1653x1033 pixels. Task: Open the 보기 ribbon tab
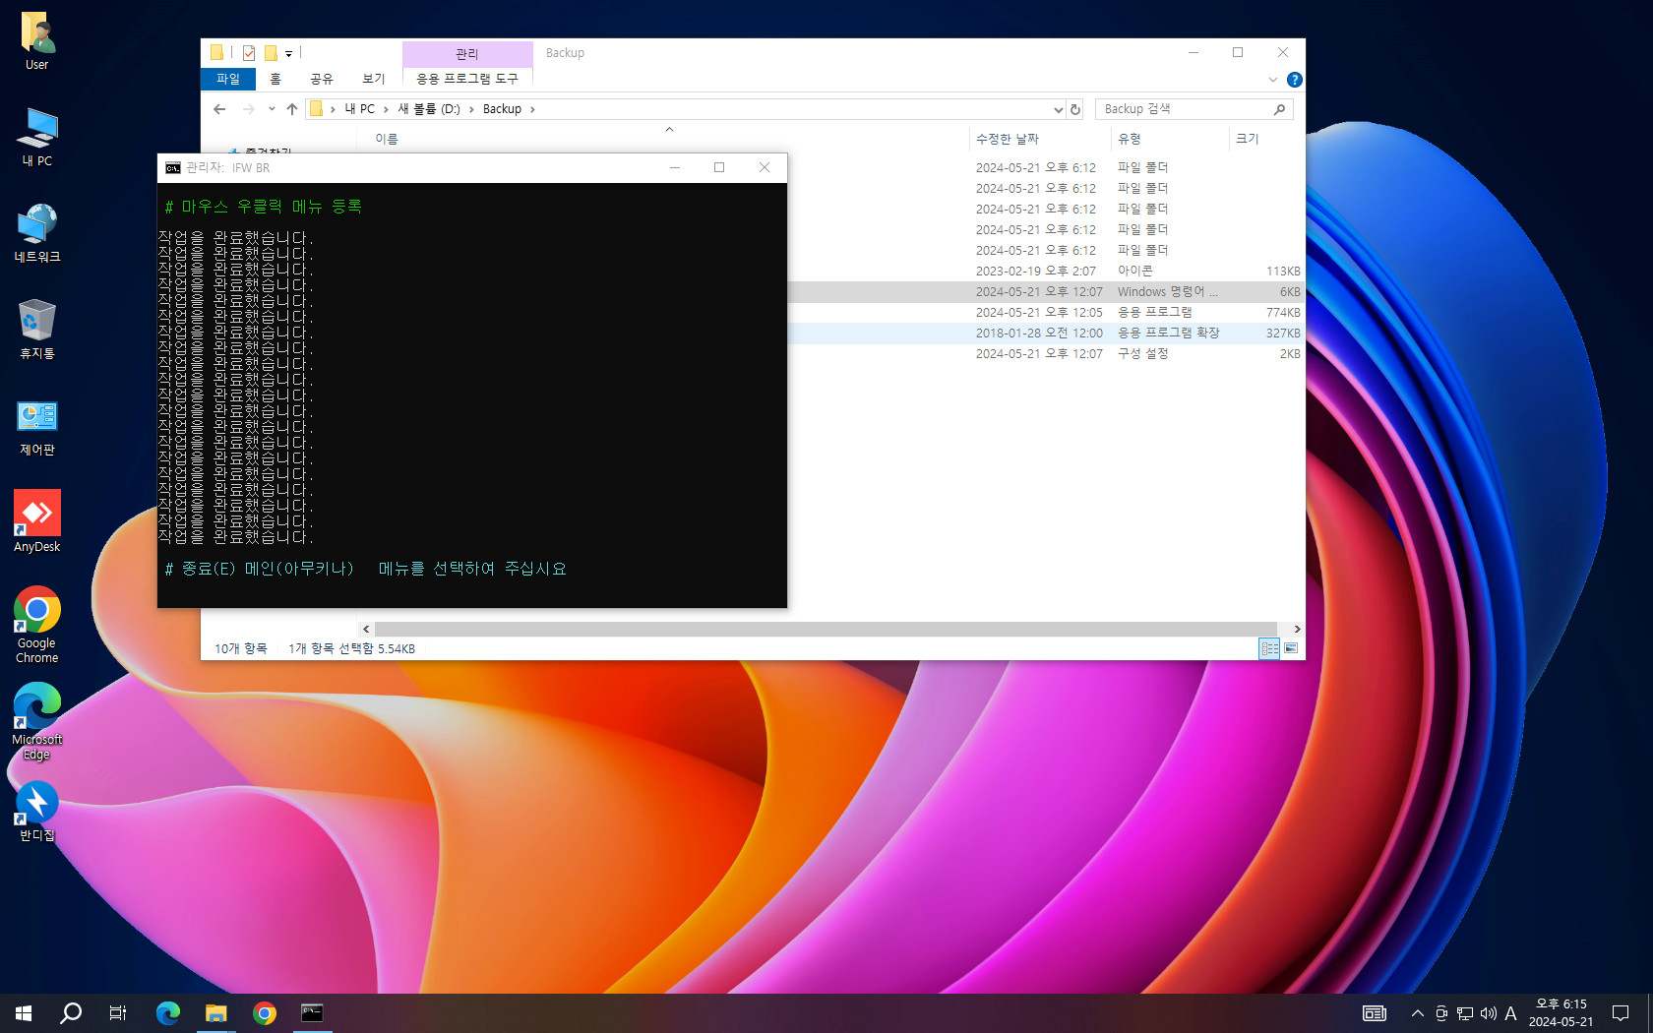click(374, 79)
